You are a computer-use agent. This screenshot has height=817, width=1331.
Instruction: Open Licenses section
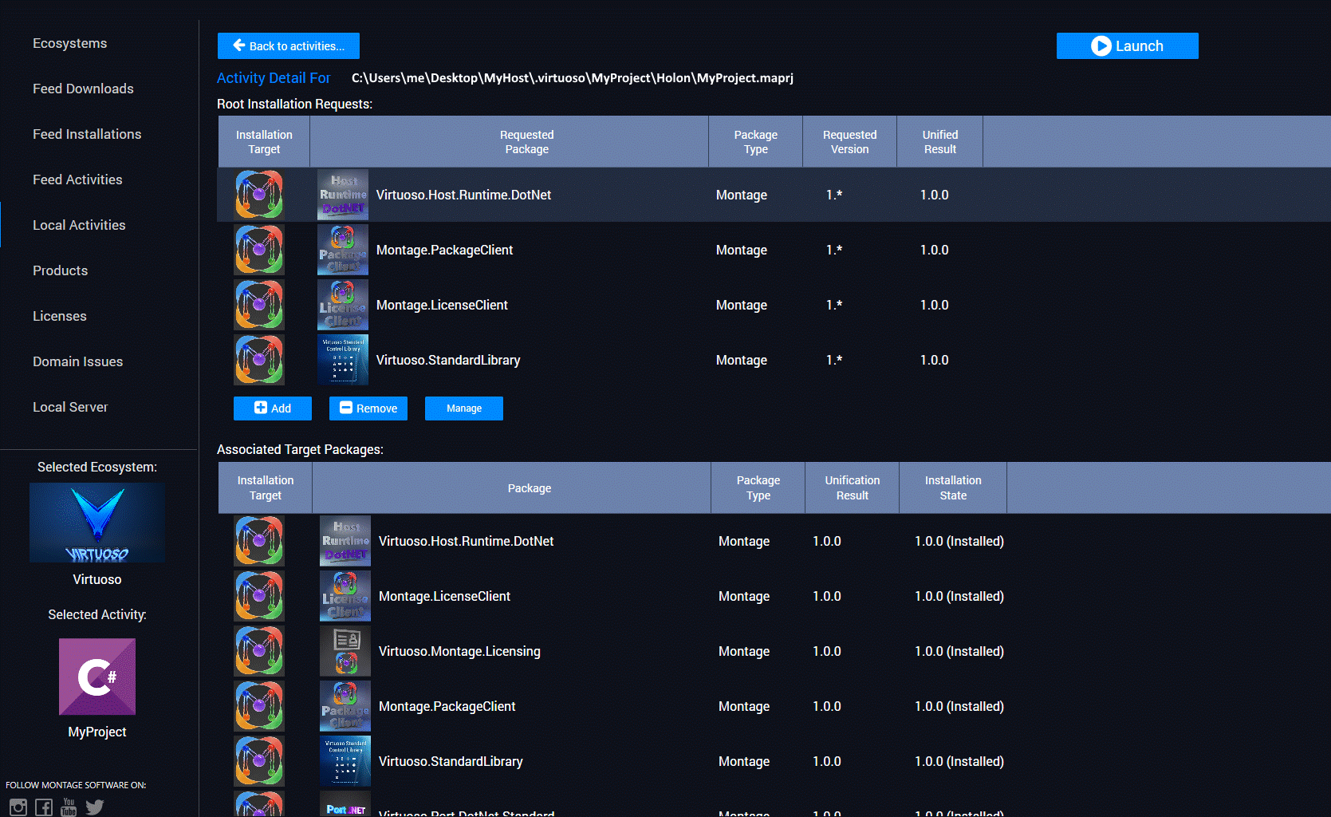(59, 316)
